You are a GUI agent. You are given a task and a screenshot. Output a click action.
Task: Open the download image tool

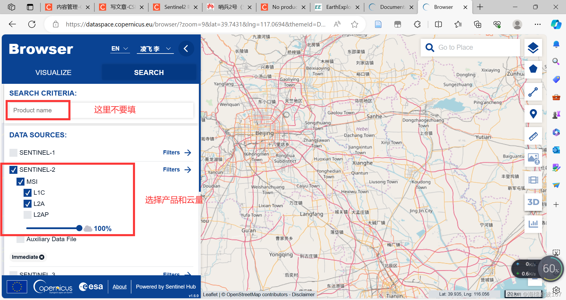(x=533, y=158)
